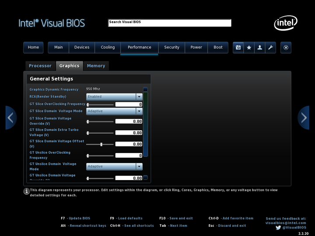Click the scrollbar down button in General Settings

tap(145, 177)
